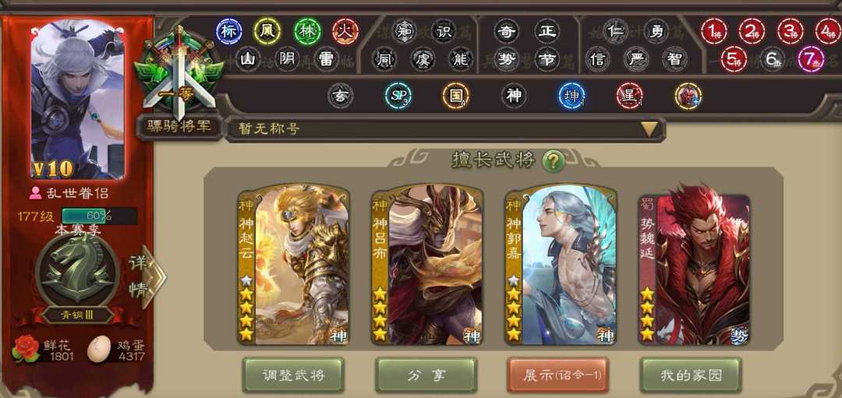Select the green 林 badge icon
This screenshot has width=842, height=398.
308,32
